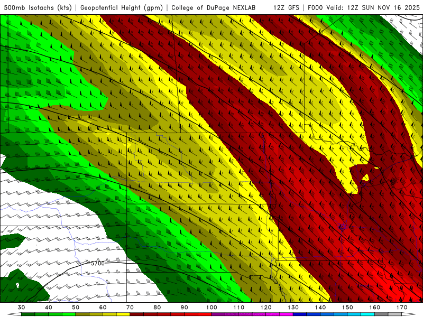
Task: Click the 160 value on the color scale
Action: tap(375, 307)
